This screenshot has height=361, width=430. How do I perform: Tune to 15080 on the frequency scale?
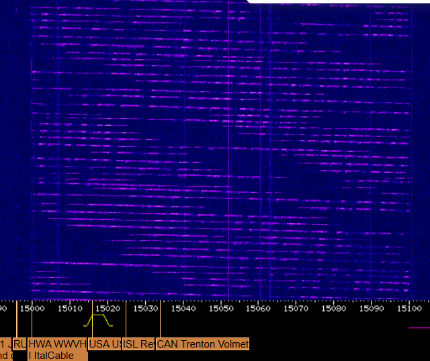click(334, 309)
